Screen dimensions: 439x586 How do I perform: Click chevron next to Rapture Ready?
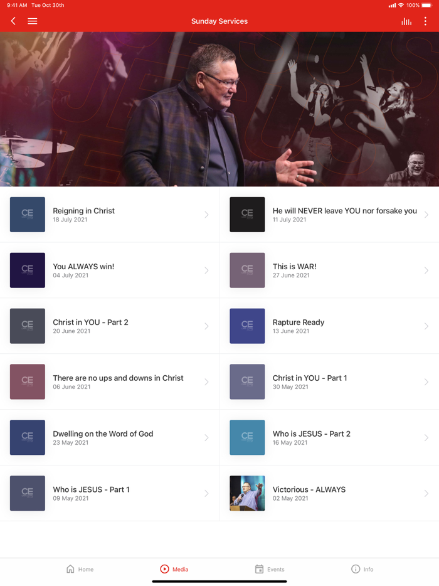(426, 326)
